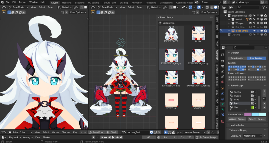Open the Nearest Frame snapping dropdown
The height and width of the screenshot is (143, 269).
[194, 132]
